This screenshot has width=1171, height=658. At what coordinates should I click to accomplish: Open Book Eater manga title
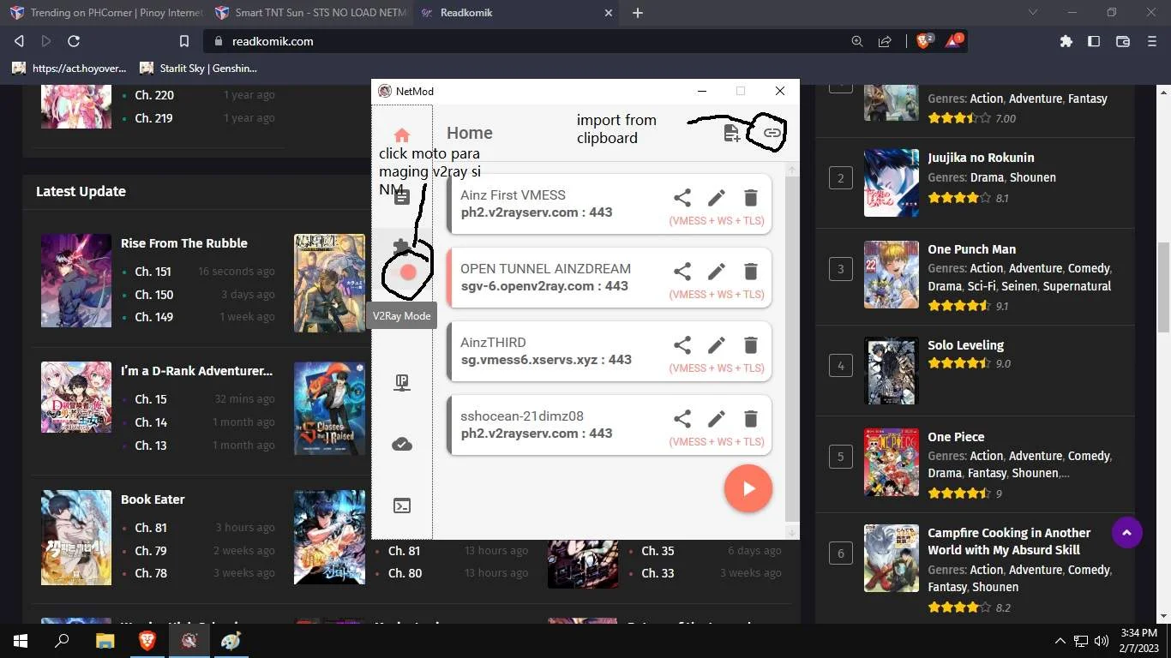coord(153,499)
